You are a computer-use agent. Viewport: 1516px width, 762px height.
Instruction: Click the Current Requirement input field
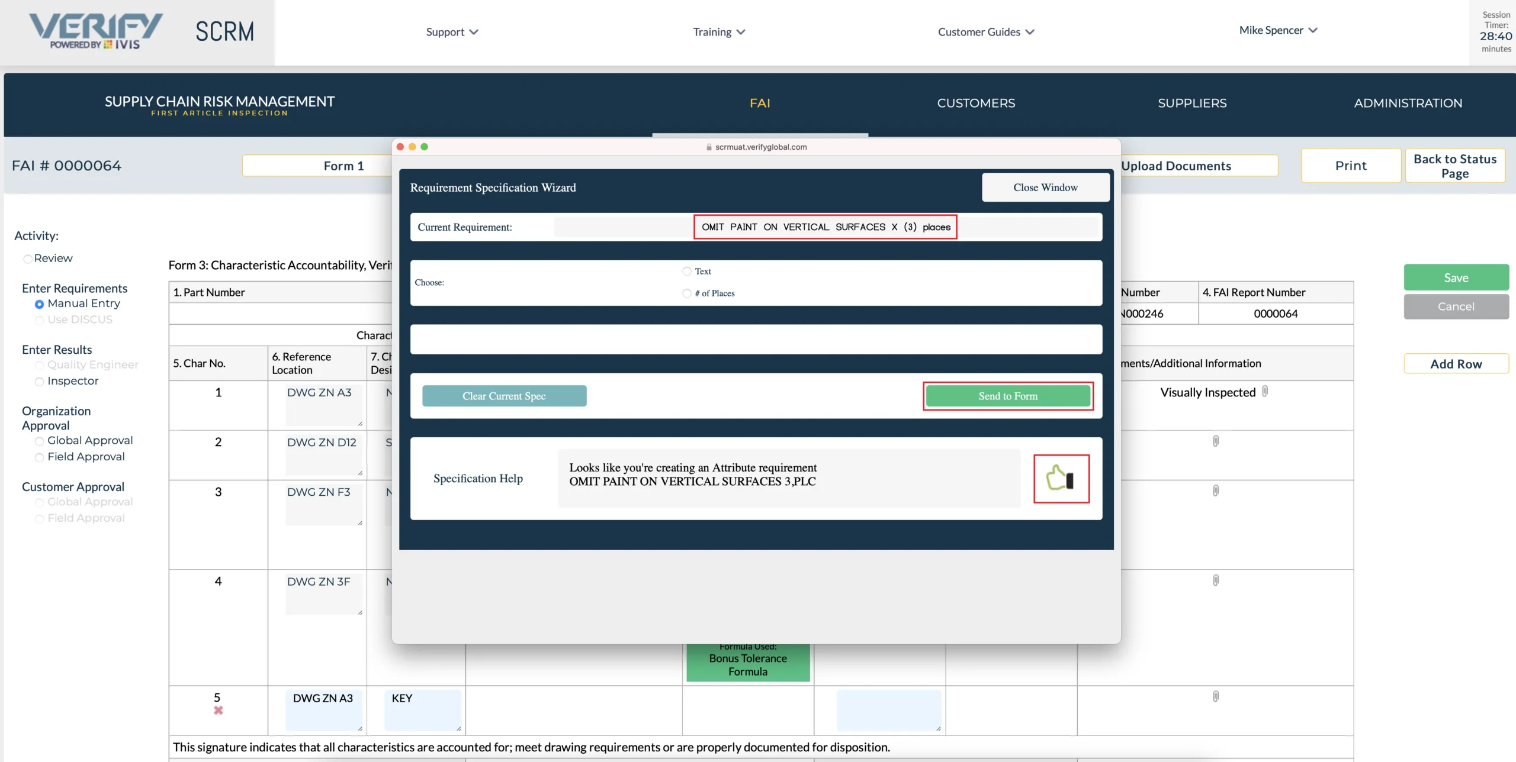pyautogui.click(x=826, y=227)
